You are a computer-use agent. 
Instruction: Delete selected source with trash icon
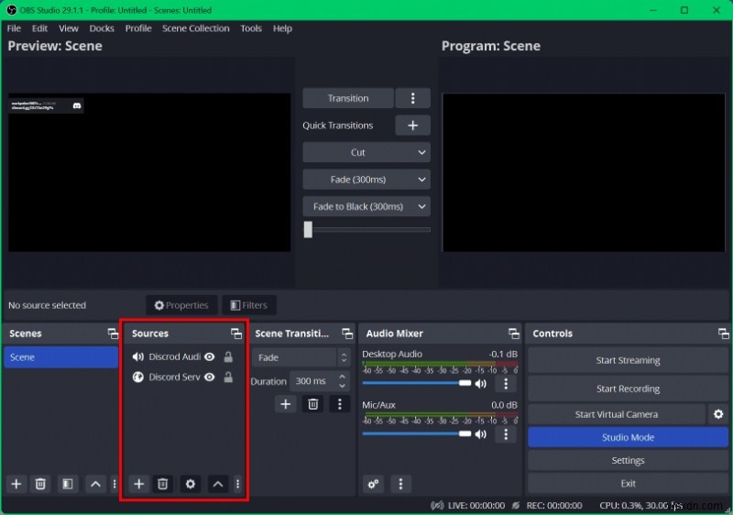[x=163, y=484]
